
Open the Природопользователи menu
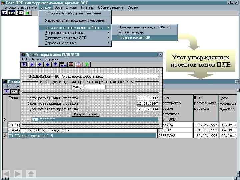point(20,7)
